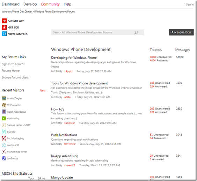Click sandra V O's avatar
This screenshot has width=197, height=181.
[4, 145]
